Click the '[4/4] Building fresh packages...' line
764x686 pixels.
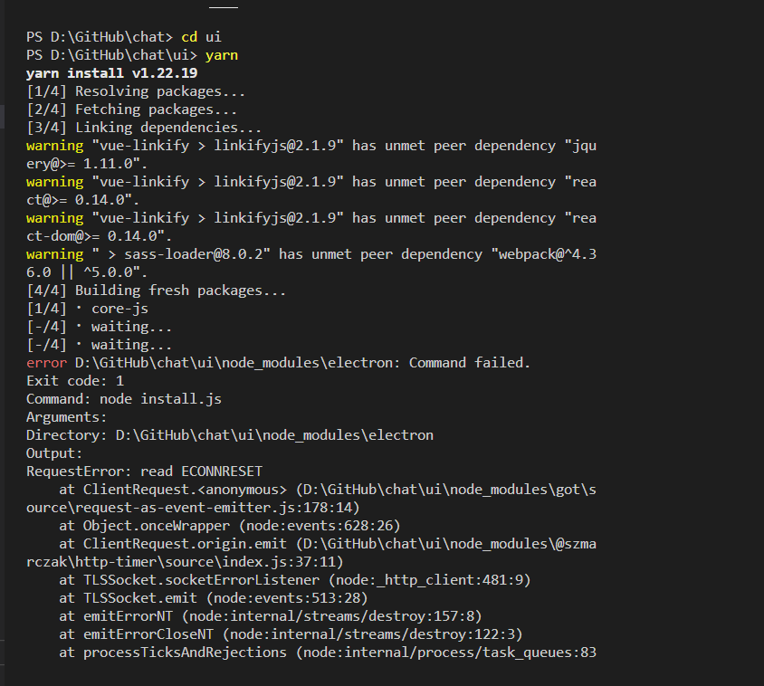click(x=157, y=291)
